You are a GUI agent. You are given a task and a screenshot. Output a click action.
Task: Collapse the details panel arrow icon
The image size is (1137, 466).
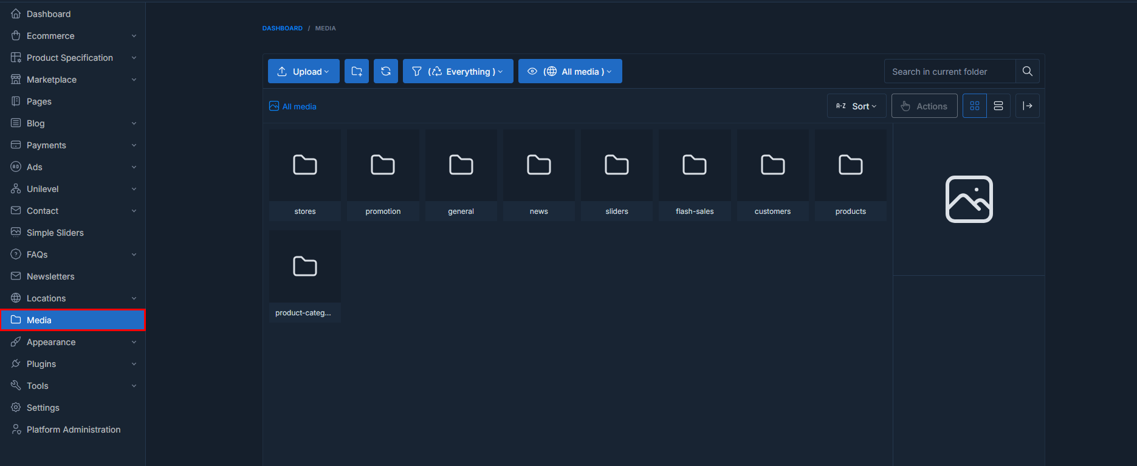point(1027,106)
